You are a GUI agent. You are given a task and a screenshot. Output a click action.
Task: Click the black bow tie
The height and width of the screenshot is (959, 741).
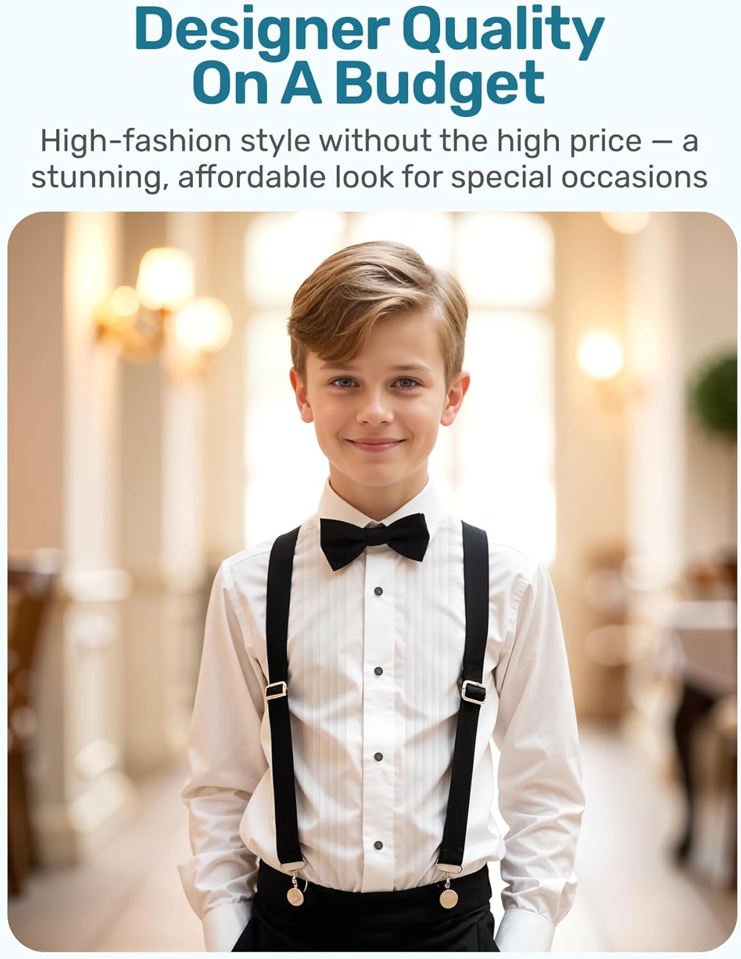click(375, 541)
